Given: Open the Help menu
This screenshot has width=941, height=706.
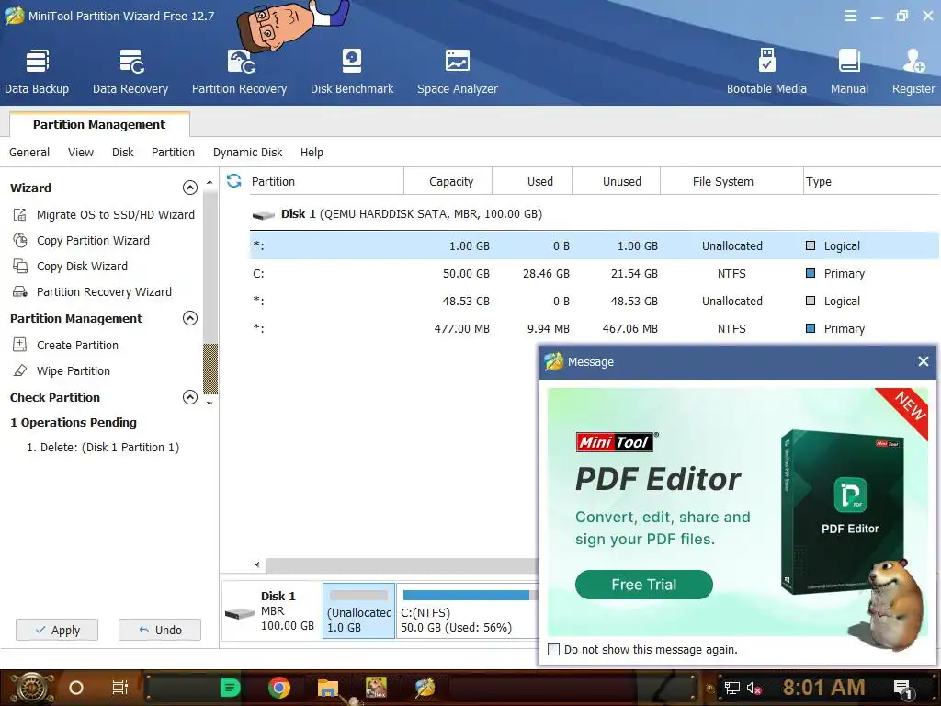Looking at the screenshot, I should [x=312, y=152].
